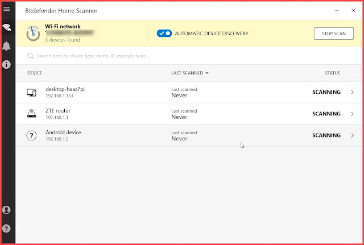Expand ZTE router row chevron
Image resolution: width=364 pixels, height=245 pixels.
pos(353,114)
